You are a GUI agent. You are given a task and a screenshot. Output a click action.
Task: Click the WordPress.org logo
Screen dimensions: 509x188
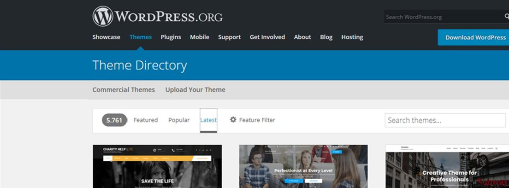click(x=157, y=16)
